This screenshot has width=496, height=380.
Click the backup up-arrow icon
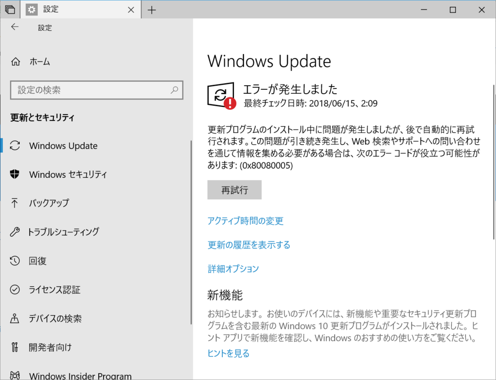[15, 203]
